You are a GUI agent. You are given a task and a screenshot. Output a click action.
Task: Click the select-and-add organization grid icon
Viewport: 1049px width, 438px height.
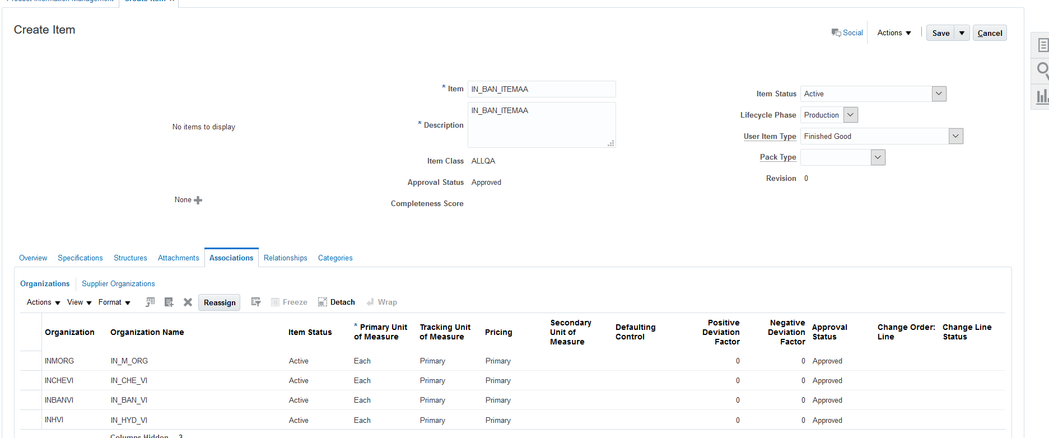[x=150, y=302]
